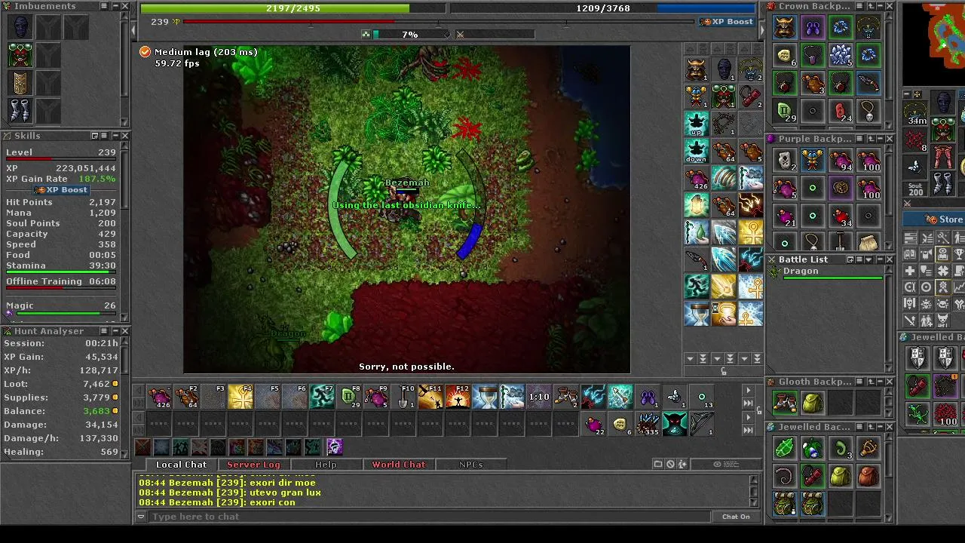Image resolution: width=965 pixels, height=543 pixels.
Task: Pick the red health potion stack of 34
Action: pos(841,217)
